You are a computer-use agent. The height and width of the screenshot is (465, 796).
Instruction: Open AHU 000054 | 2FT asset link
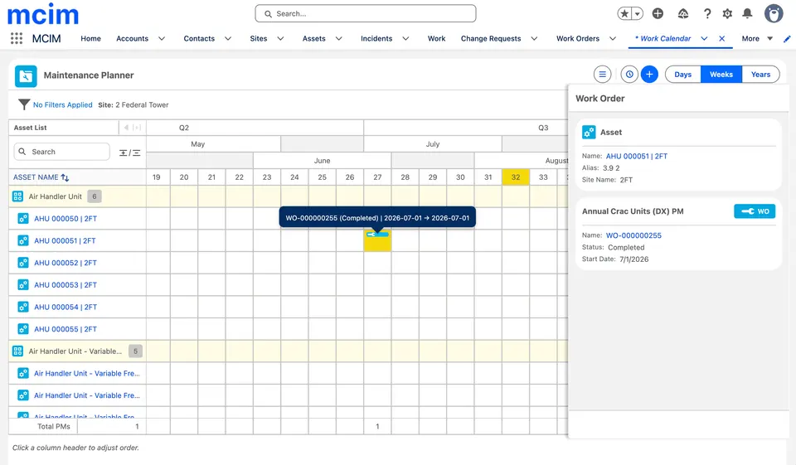coord(65,308)
